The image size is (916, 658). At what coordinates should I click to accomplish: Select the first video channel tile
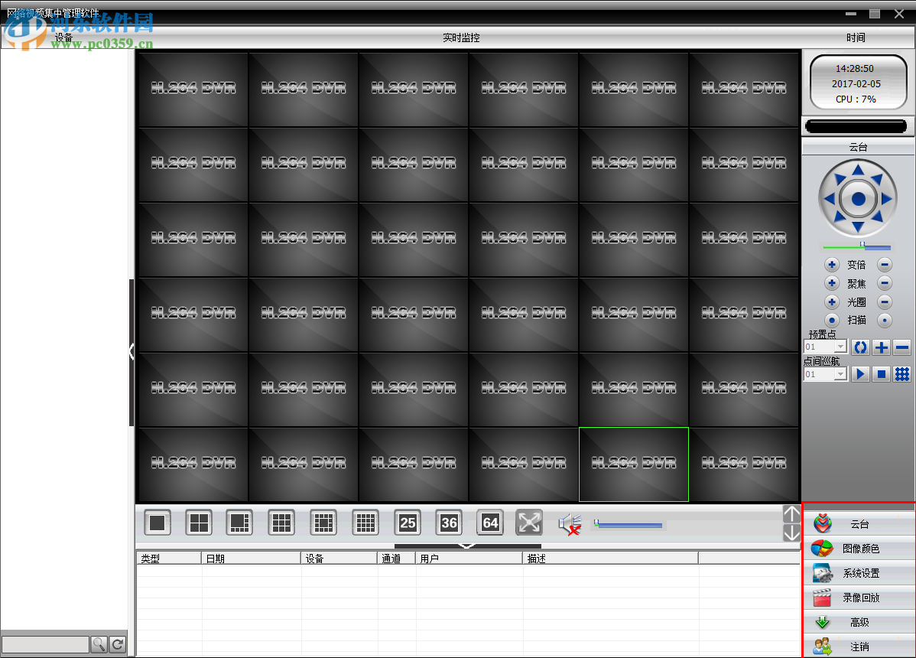(193, 90)
